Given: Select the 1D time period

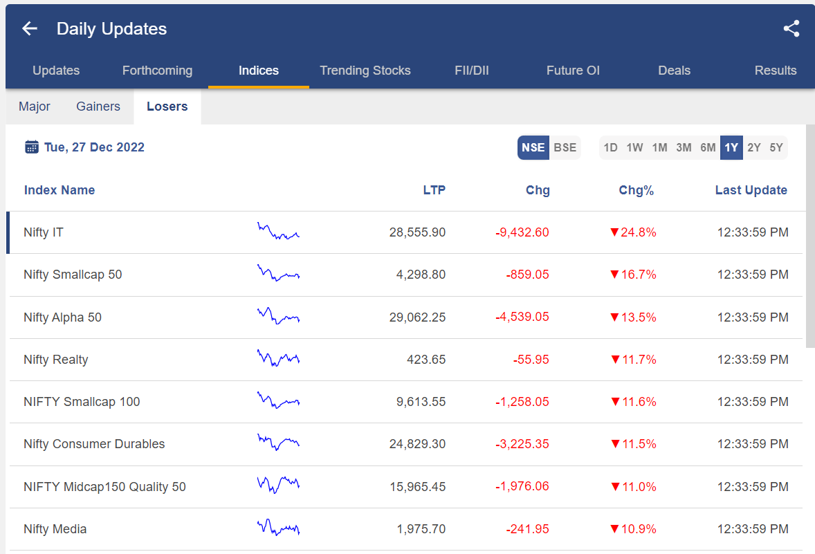Looking at the screenshot, I should point(610,147).
